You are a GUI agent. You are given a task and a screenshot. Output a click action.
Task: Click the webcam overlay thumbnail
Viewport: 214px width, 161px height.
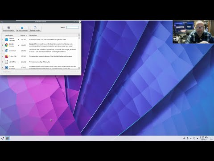pyautogui.click(x=193, y=32)
